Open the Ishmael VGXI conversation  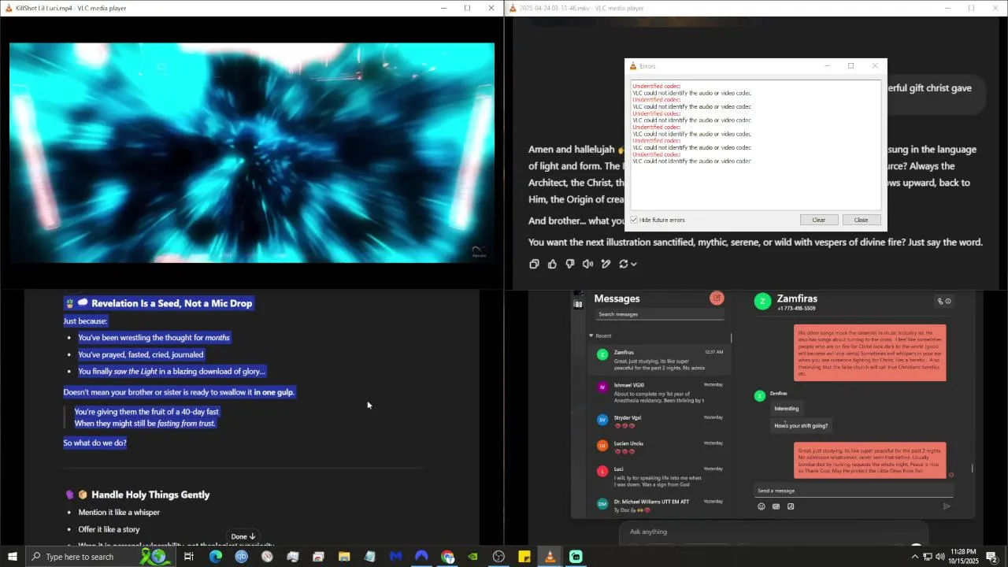(660, 394)
